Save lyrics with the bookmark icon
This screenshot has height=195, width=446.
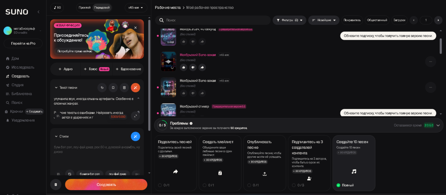point(113,88)
